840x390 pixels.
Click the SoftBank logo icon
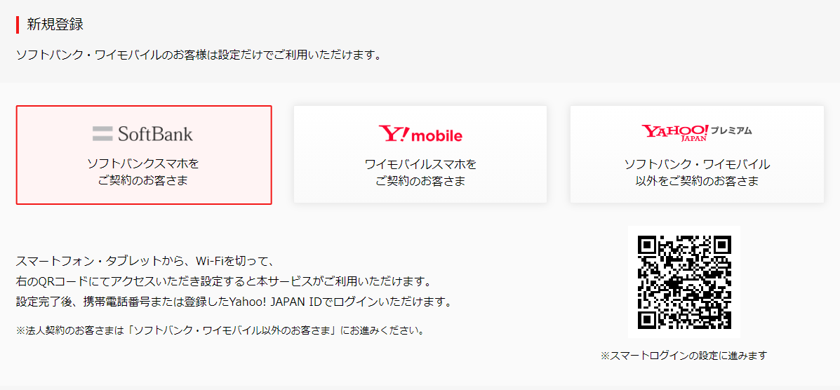coord(142,133)
